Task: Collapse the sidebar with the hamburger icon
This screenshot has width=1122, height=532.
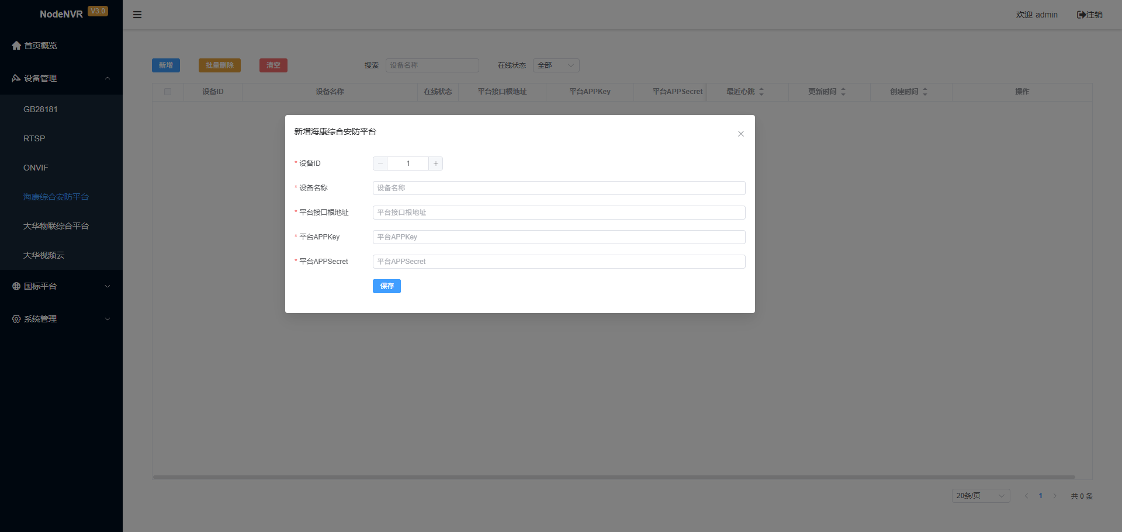Action: (137, 15)
